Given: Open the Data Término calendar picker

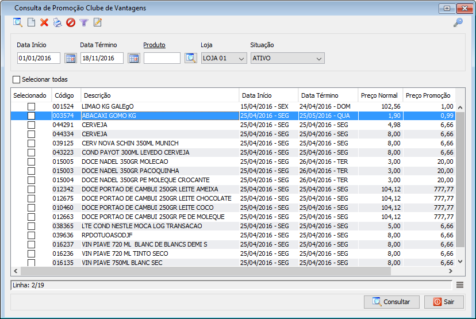Looking at the screenshot, I should (x=134, y=58).
